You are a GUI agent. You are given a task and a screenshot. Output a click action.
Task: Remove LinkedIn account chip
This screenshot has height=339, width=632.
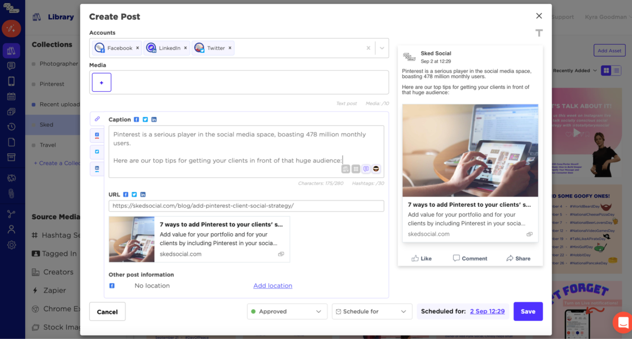[x=186, y=48]
